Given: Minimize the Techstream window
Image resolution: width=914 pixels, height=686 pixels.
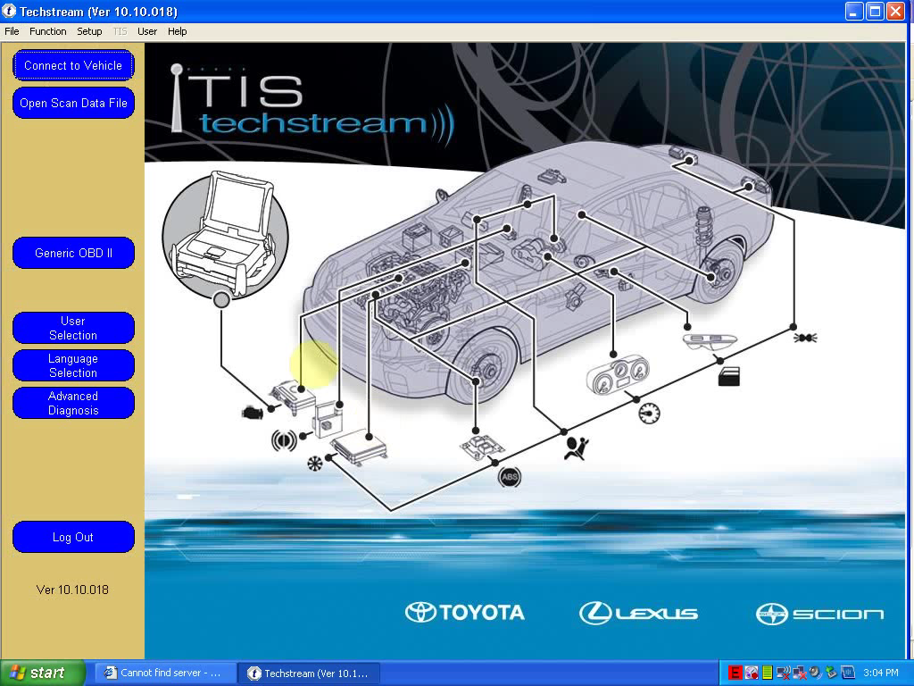Looking at the screenshot, I should click(x=853, y=11).
